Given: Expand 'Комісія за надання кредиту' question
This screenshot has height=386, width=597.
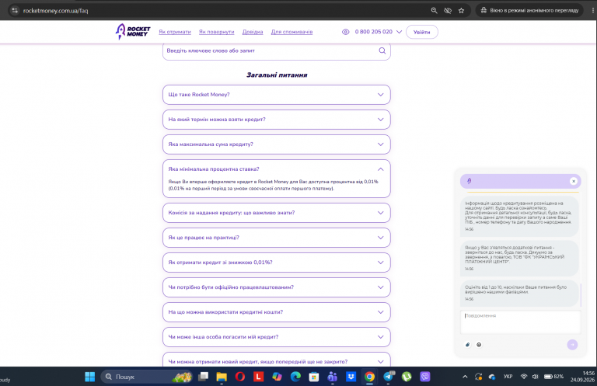Looking at the screenshot, I should click(x=277, y=213).
